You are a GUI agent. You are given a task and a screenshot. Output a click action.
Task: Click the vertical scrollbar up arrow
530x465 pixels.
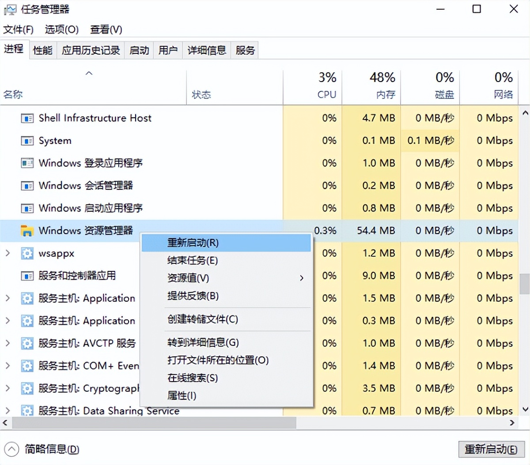(x=525, y=113)
